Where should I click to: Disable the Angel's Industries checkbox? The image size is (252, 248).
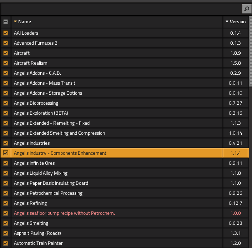click(6, 143)
